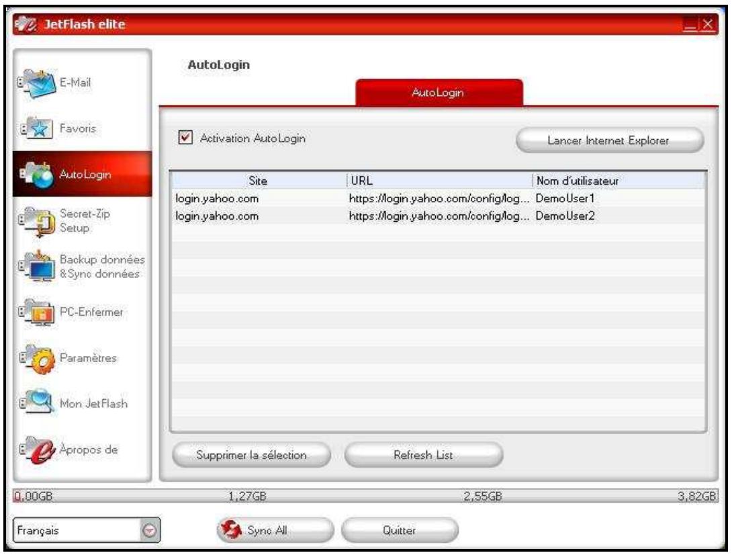This screenshot has height=555, width=732.
Task: Click the 0,00GB capacity marker
Action: pos(33,496)
